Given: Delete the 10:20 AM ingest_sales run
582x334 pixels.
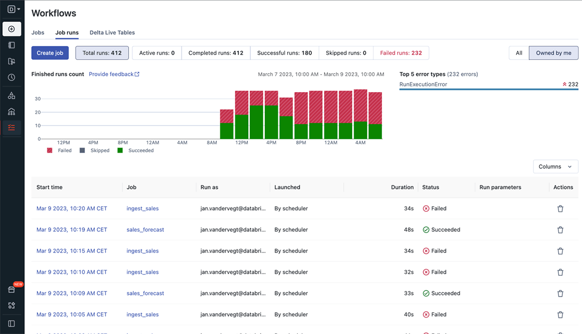Looking at the screenshot, I should point(560,208).
